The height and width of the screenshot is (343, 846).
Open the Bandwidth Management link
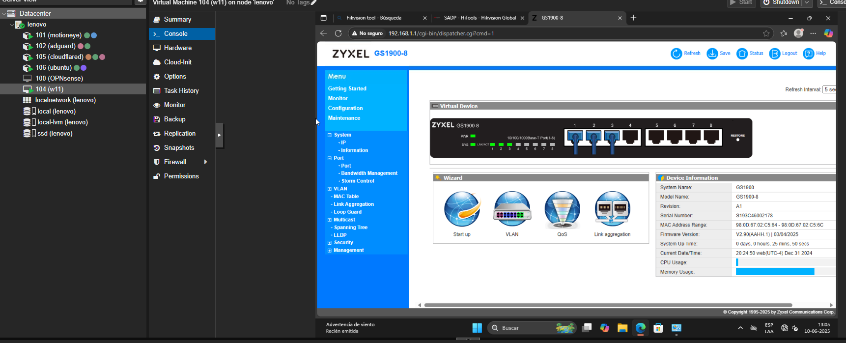(x=369, y=173)
